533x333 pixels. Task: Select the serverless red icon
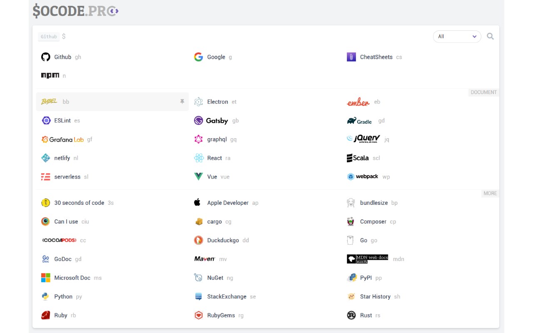pyautogui.click(x=46, y=177)
